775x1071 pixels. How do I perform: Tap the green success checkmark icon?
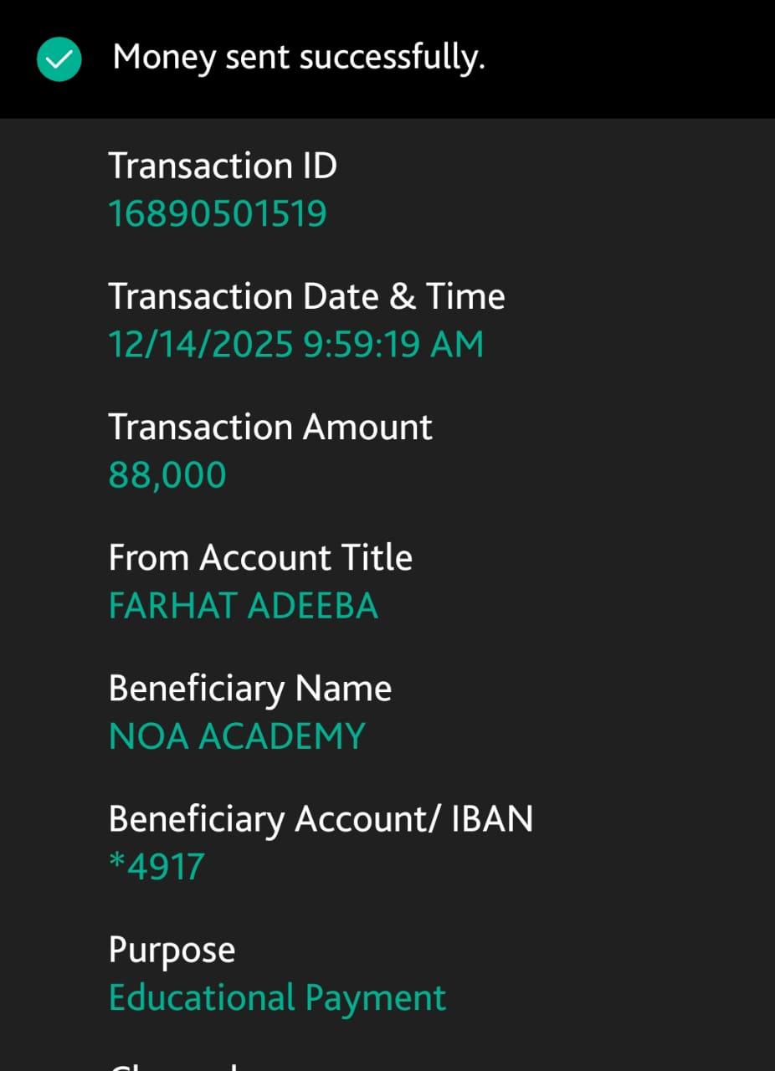click(59, 59)
